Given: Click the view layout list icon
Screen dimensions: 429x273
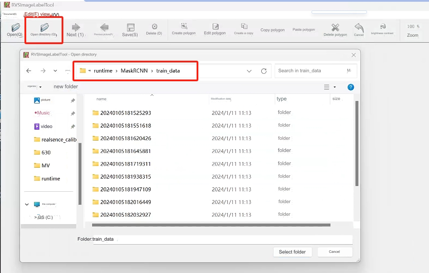Looking at the screenshot, I should coord(327,87).
